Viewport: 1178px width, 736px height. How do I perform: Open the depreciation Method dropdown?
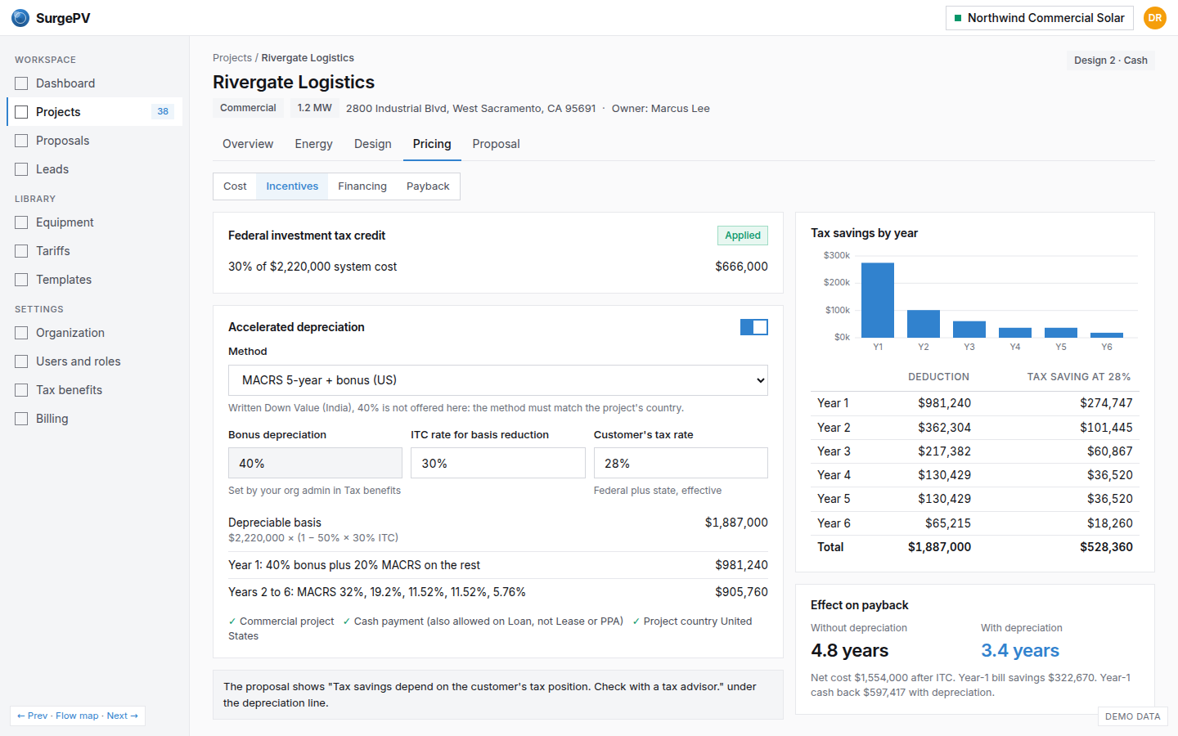click(497, 380)
